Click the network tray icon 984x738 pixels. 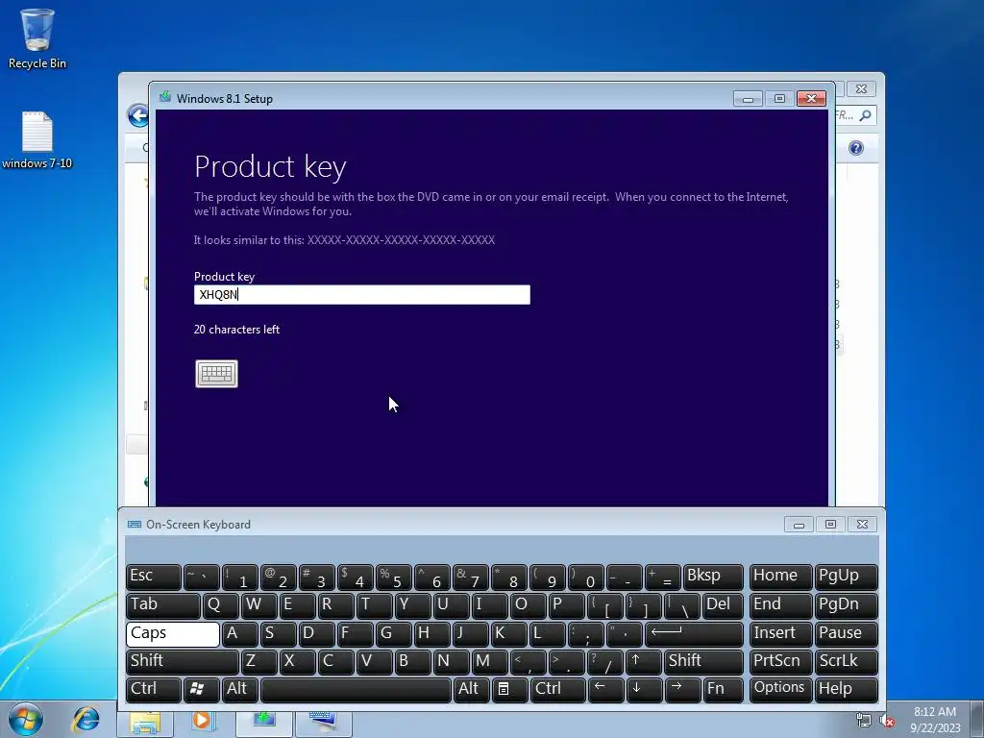(x=864, y=721)
